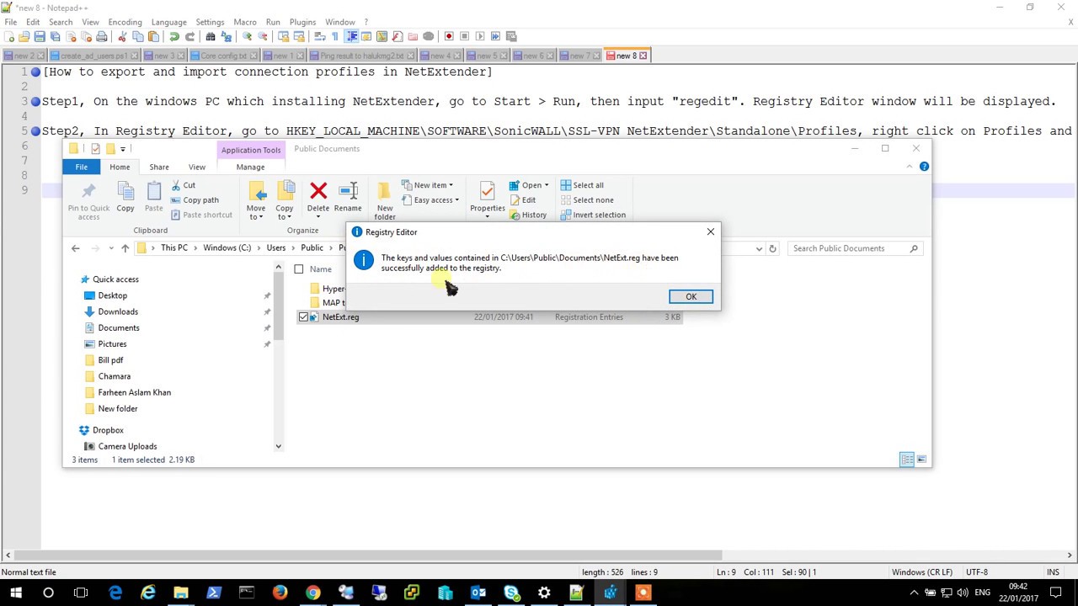Viewport: 1078px width, 606px height.
Task: Toggle bookmark marker on line 3
Action: pos(35,101)
